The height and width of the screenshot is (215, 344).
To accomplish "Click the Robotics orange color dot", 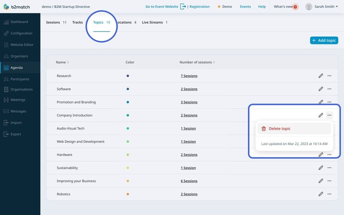I will pos(127,194).
